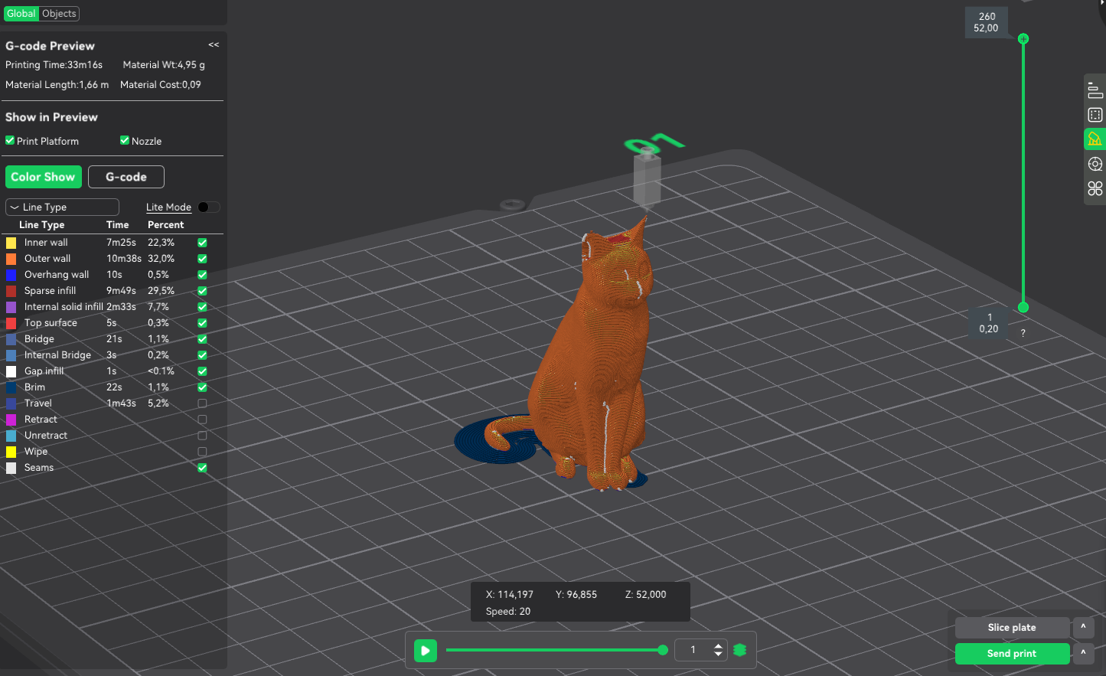The height and width of the screenshot is (676, 1106).
Task: Click the step number input field
Action: pyautogui.click(x=693, y=650)
